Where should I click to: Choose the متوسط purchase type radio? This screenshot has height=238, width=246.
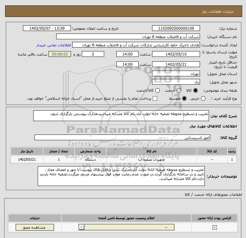(184, 98)
